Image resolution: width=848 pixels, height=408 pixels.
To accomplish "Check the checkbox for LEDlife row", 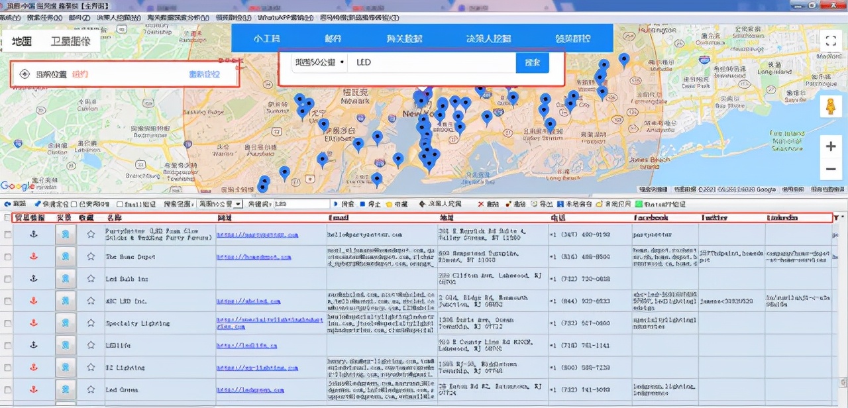I will pos(7,345).
